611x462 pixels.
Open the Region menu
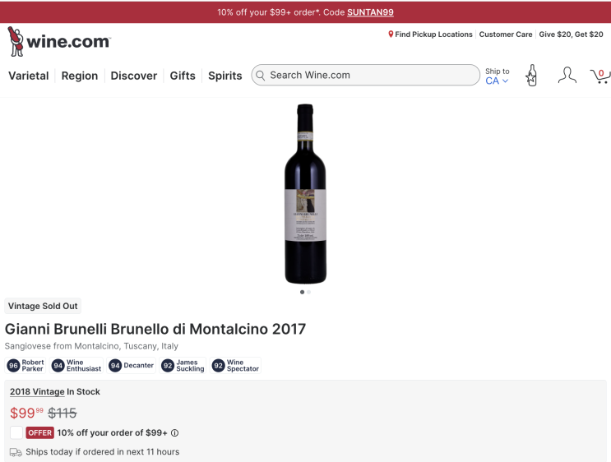tap(80, 76)
